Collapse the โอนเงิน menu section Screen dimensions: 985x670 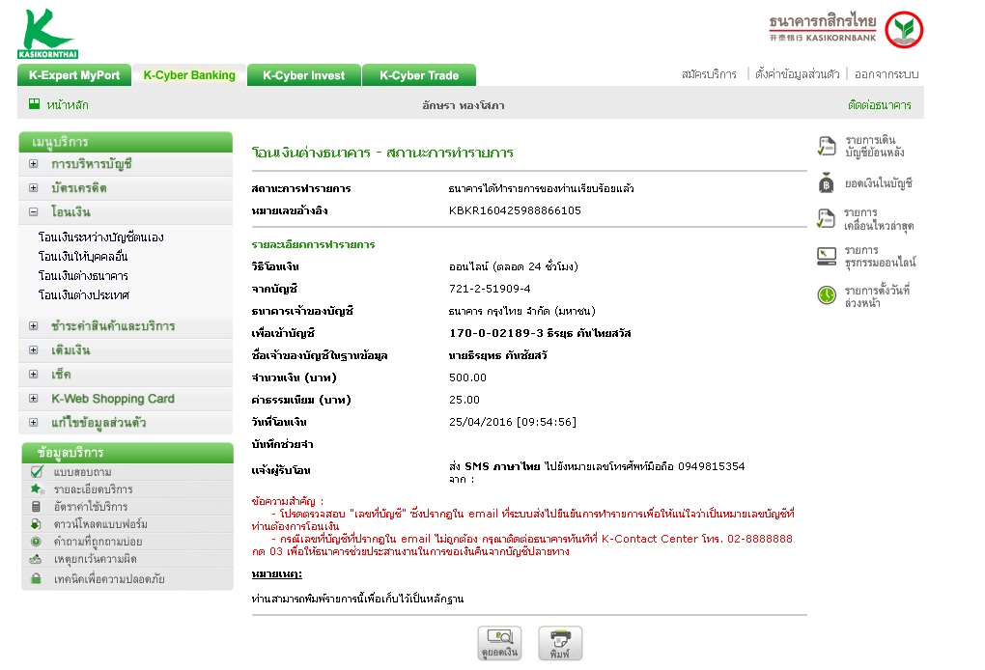[34, 212]
